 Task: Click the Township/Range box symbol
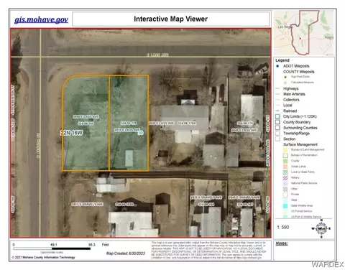coord(277,134)
